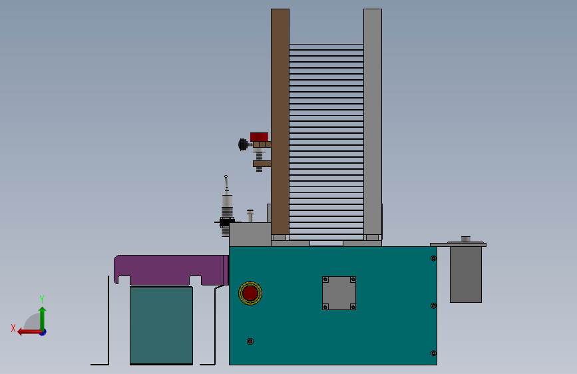This screenshot has width=577, height=374.
Task: Select the middle screw on the cabinet's right edge
Action: [x=433, y=306]
